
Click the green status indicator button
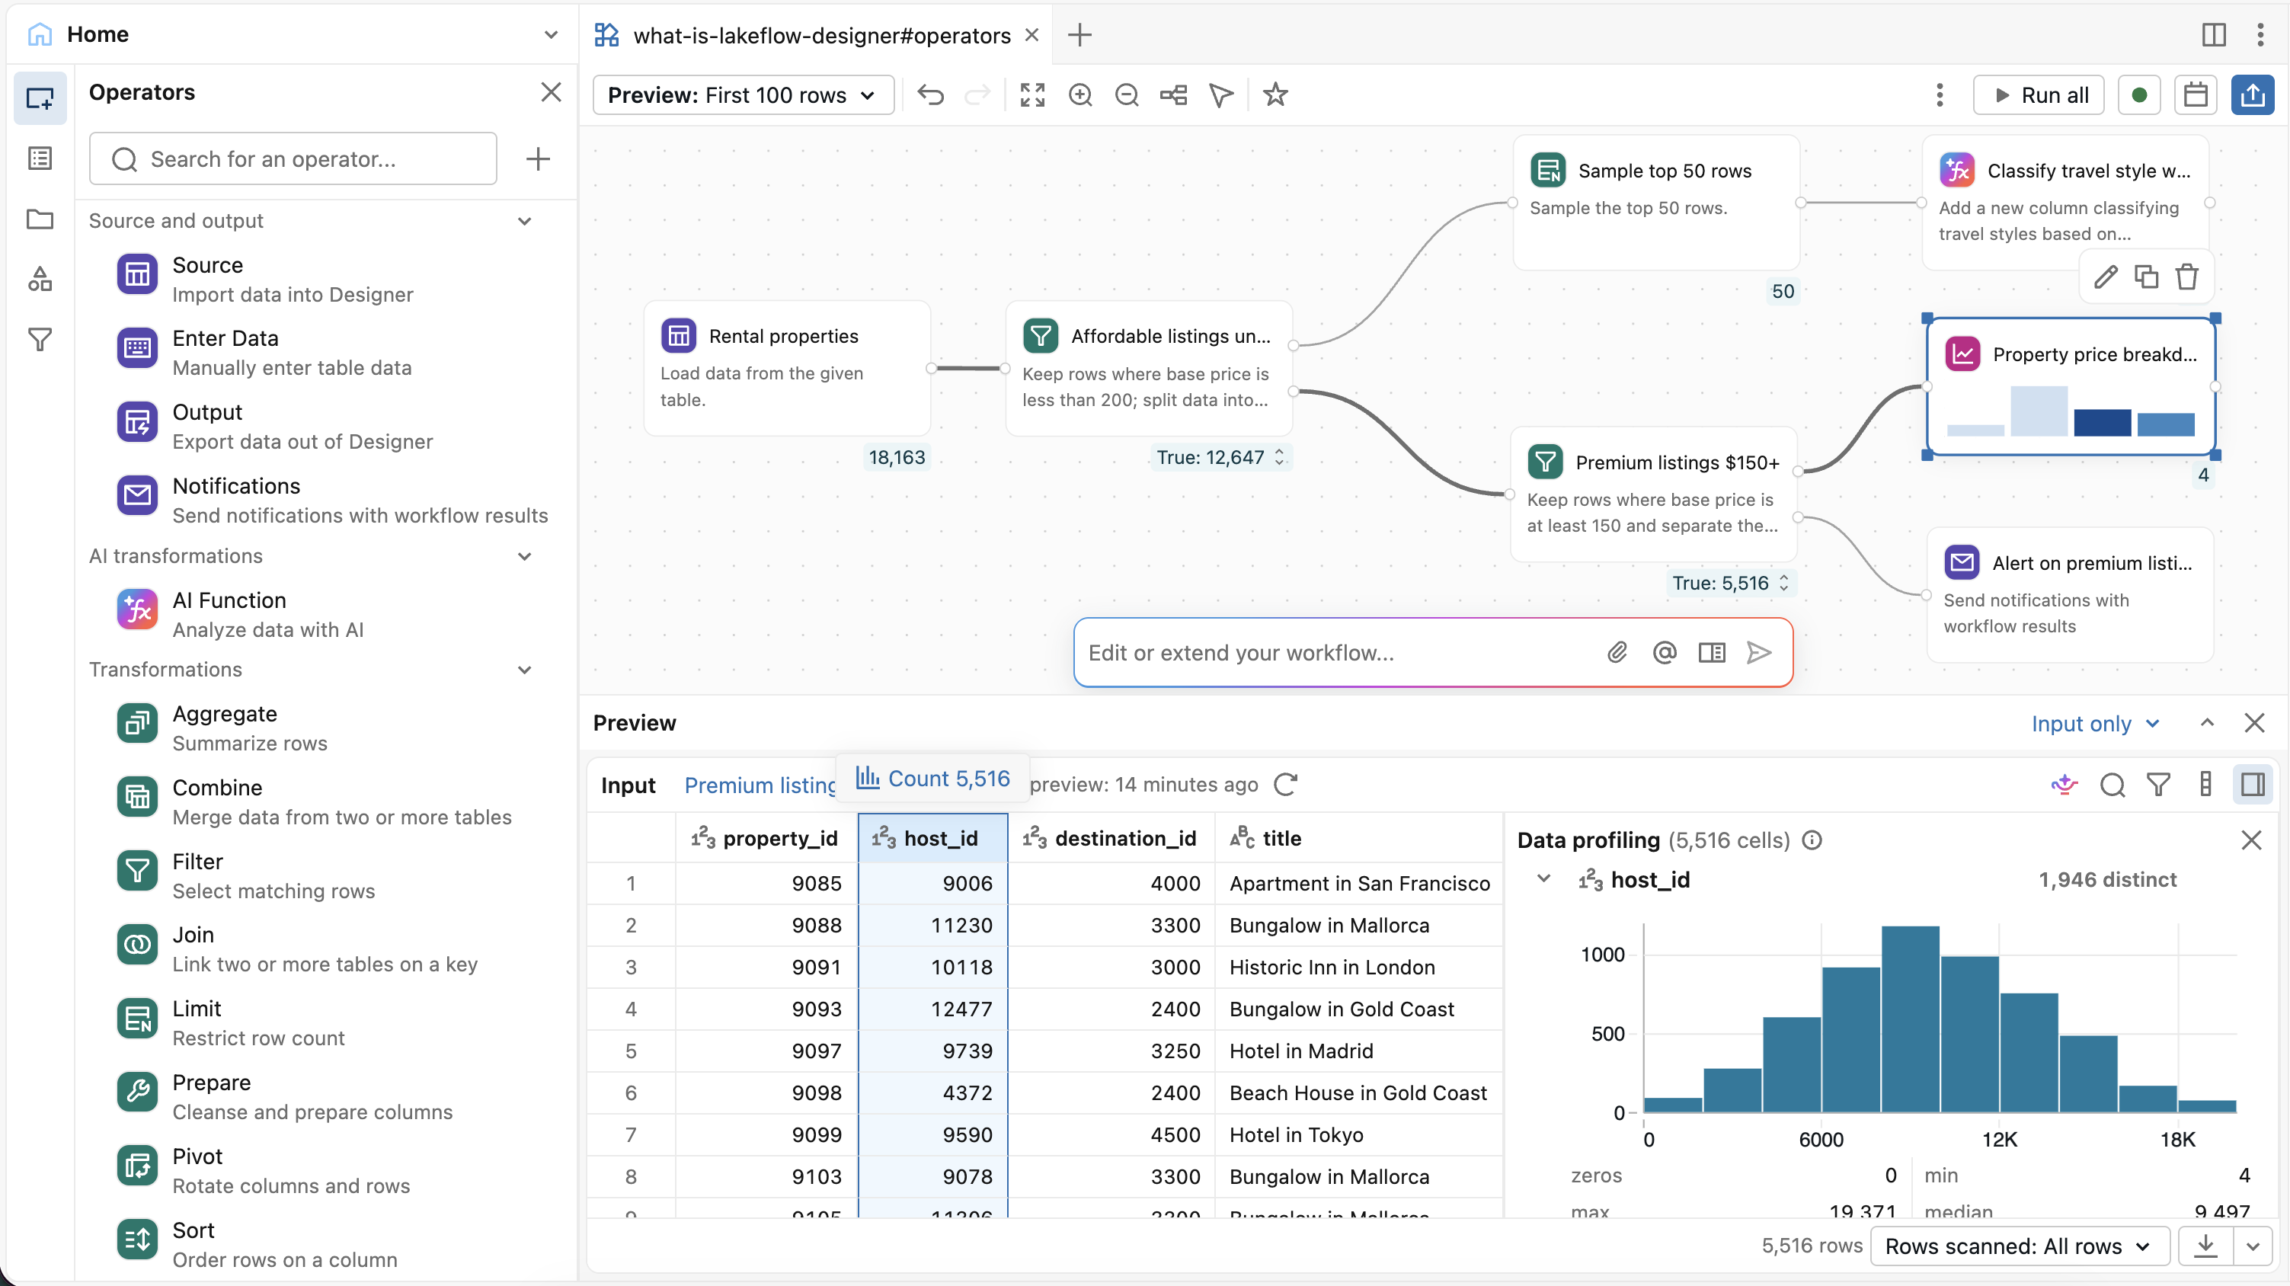(2139, 95)
